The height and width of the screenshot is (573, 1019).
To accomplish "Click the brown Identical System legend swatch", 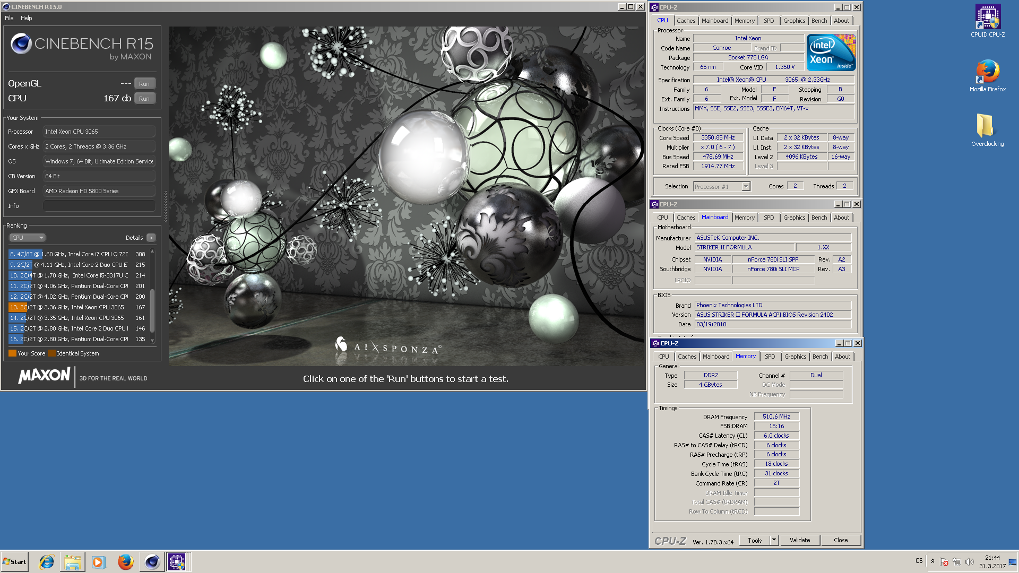I will pos(51,353).
